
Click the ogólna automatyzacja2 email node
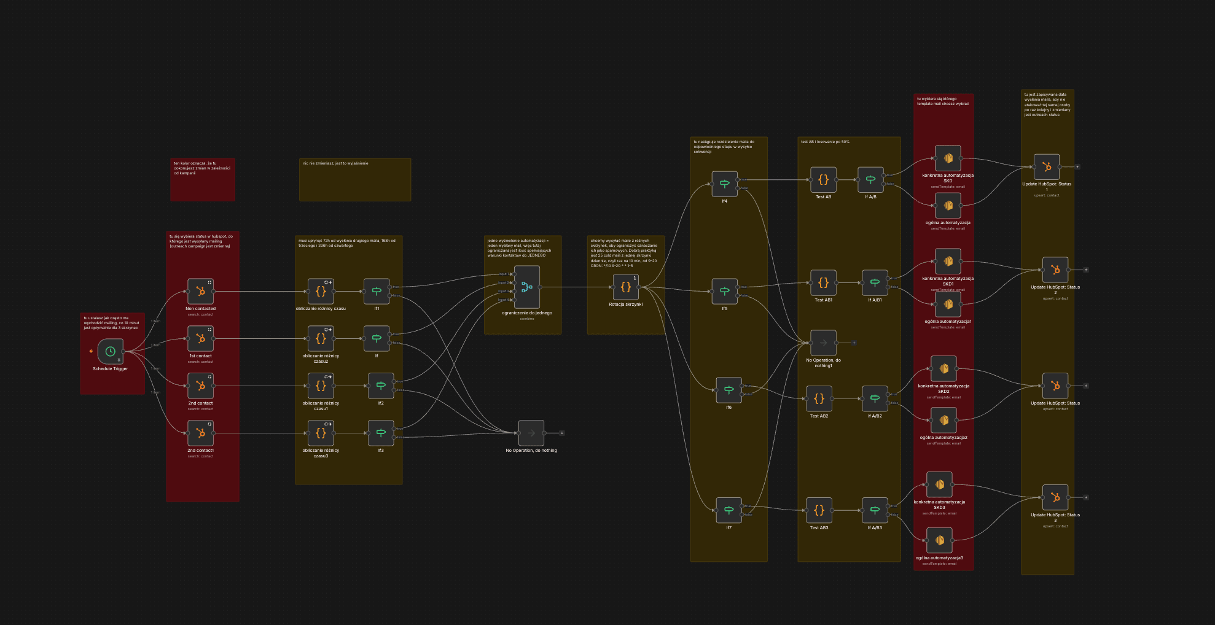point(943,421)
